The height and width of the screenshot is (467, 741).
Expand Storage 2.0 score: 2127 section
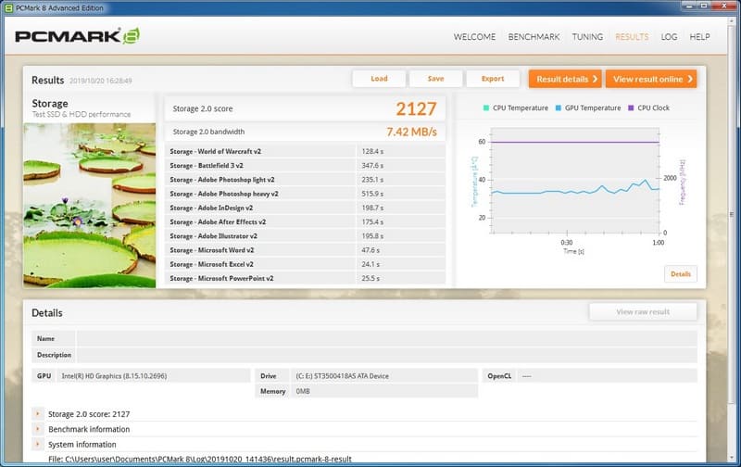coord(38,414)
